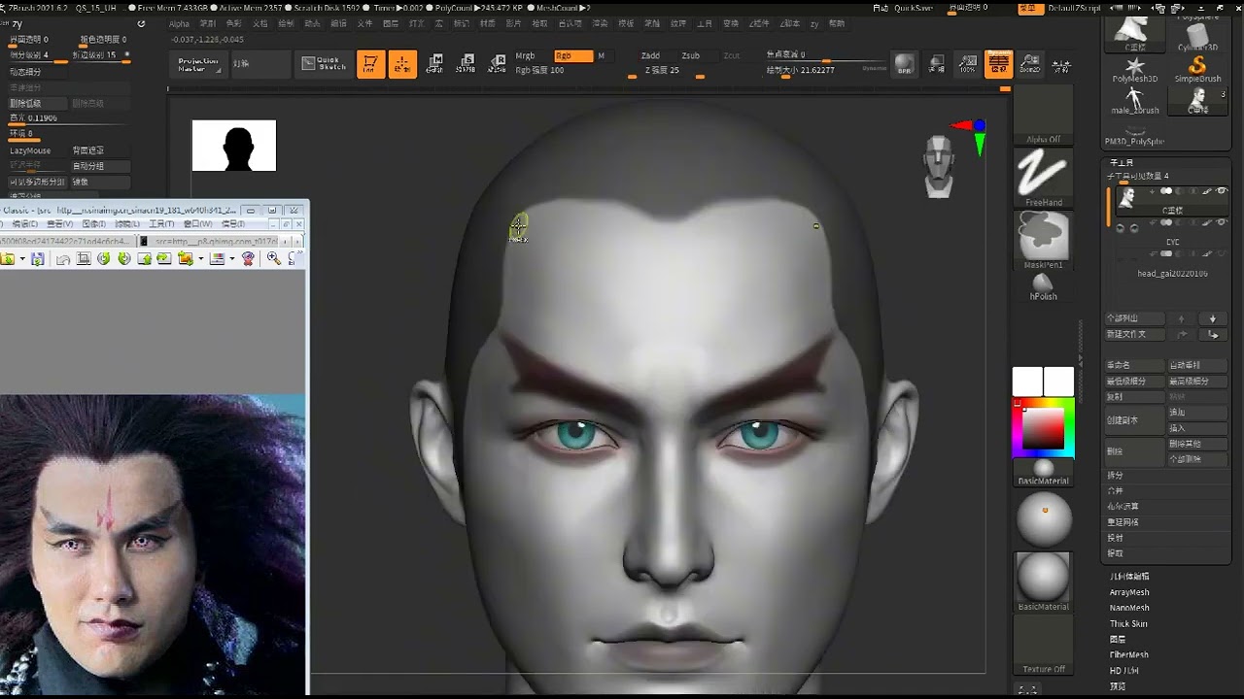Expand the NanoMesh section
Viewport: 1244px width, 699px height.
coord(1129,608)
